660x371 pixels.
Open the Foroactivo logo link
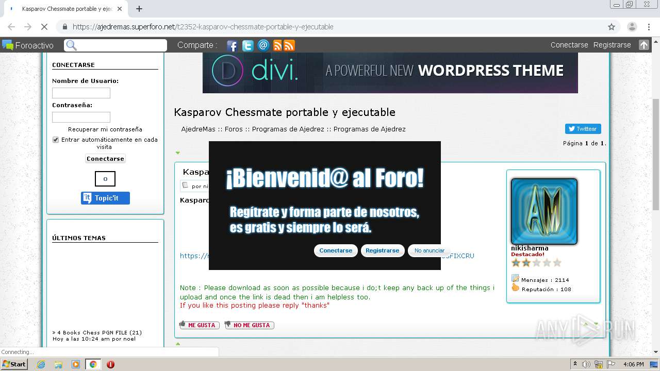[x=28, y=45]
